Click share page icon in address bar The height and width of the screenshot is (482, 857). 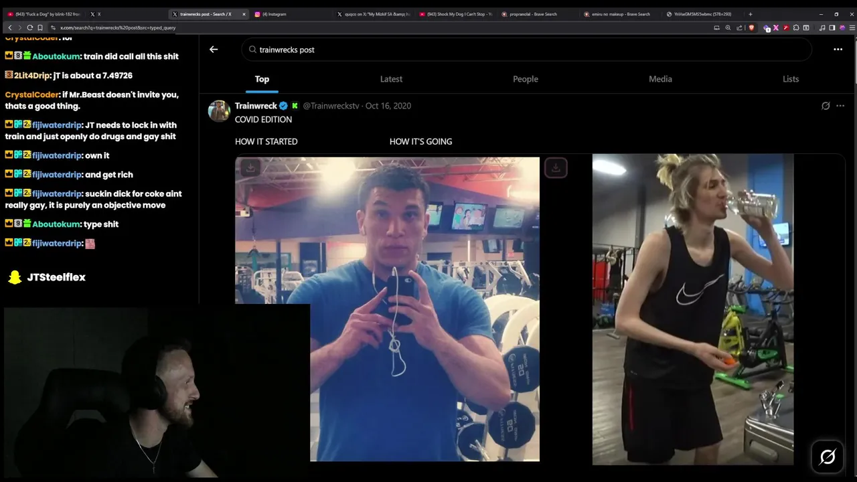tap(739, 27)
